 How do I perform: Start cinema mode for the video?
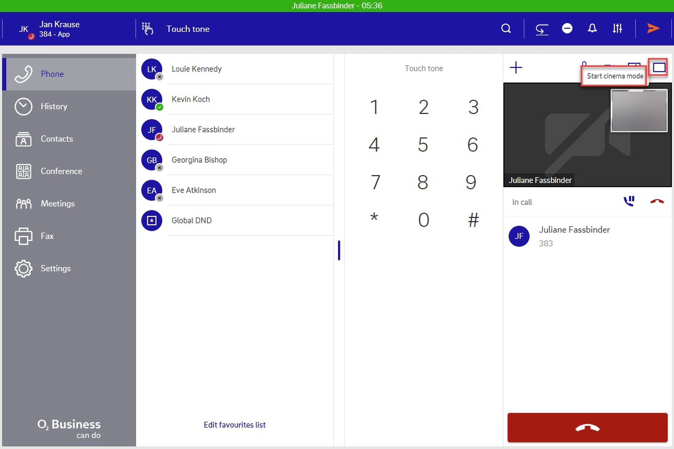658,68
